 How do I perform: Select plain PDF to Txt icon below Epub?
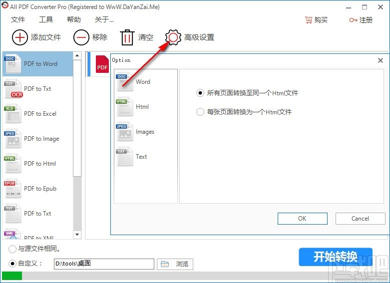click(x=12, y=213)
